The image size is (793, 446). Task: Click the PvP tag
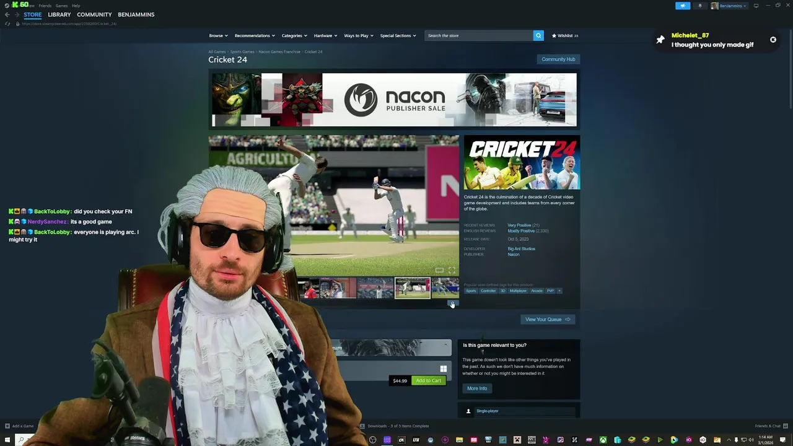click(550, 291)
